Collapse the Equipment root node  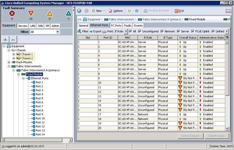coord(4,46)
